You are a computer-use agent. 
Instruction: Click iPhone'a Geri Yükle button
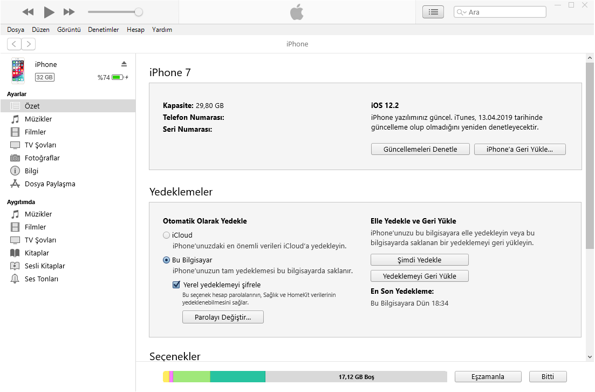(x=519, y=149)
